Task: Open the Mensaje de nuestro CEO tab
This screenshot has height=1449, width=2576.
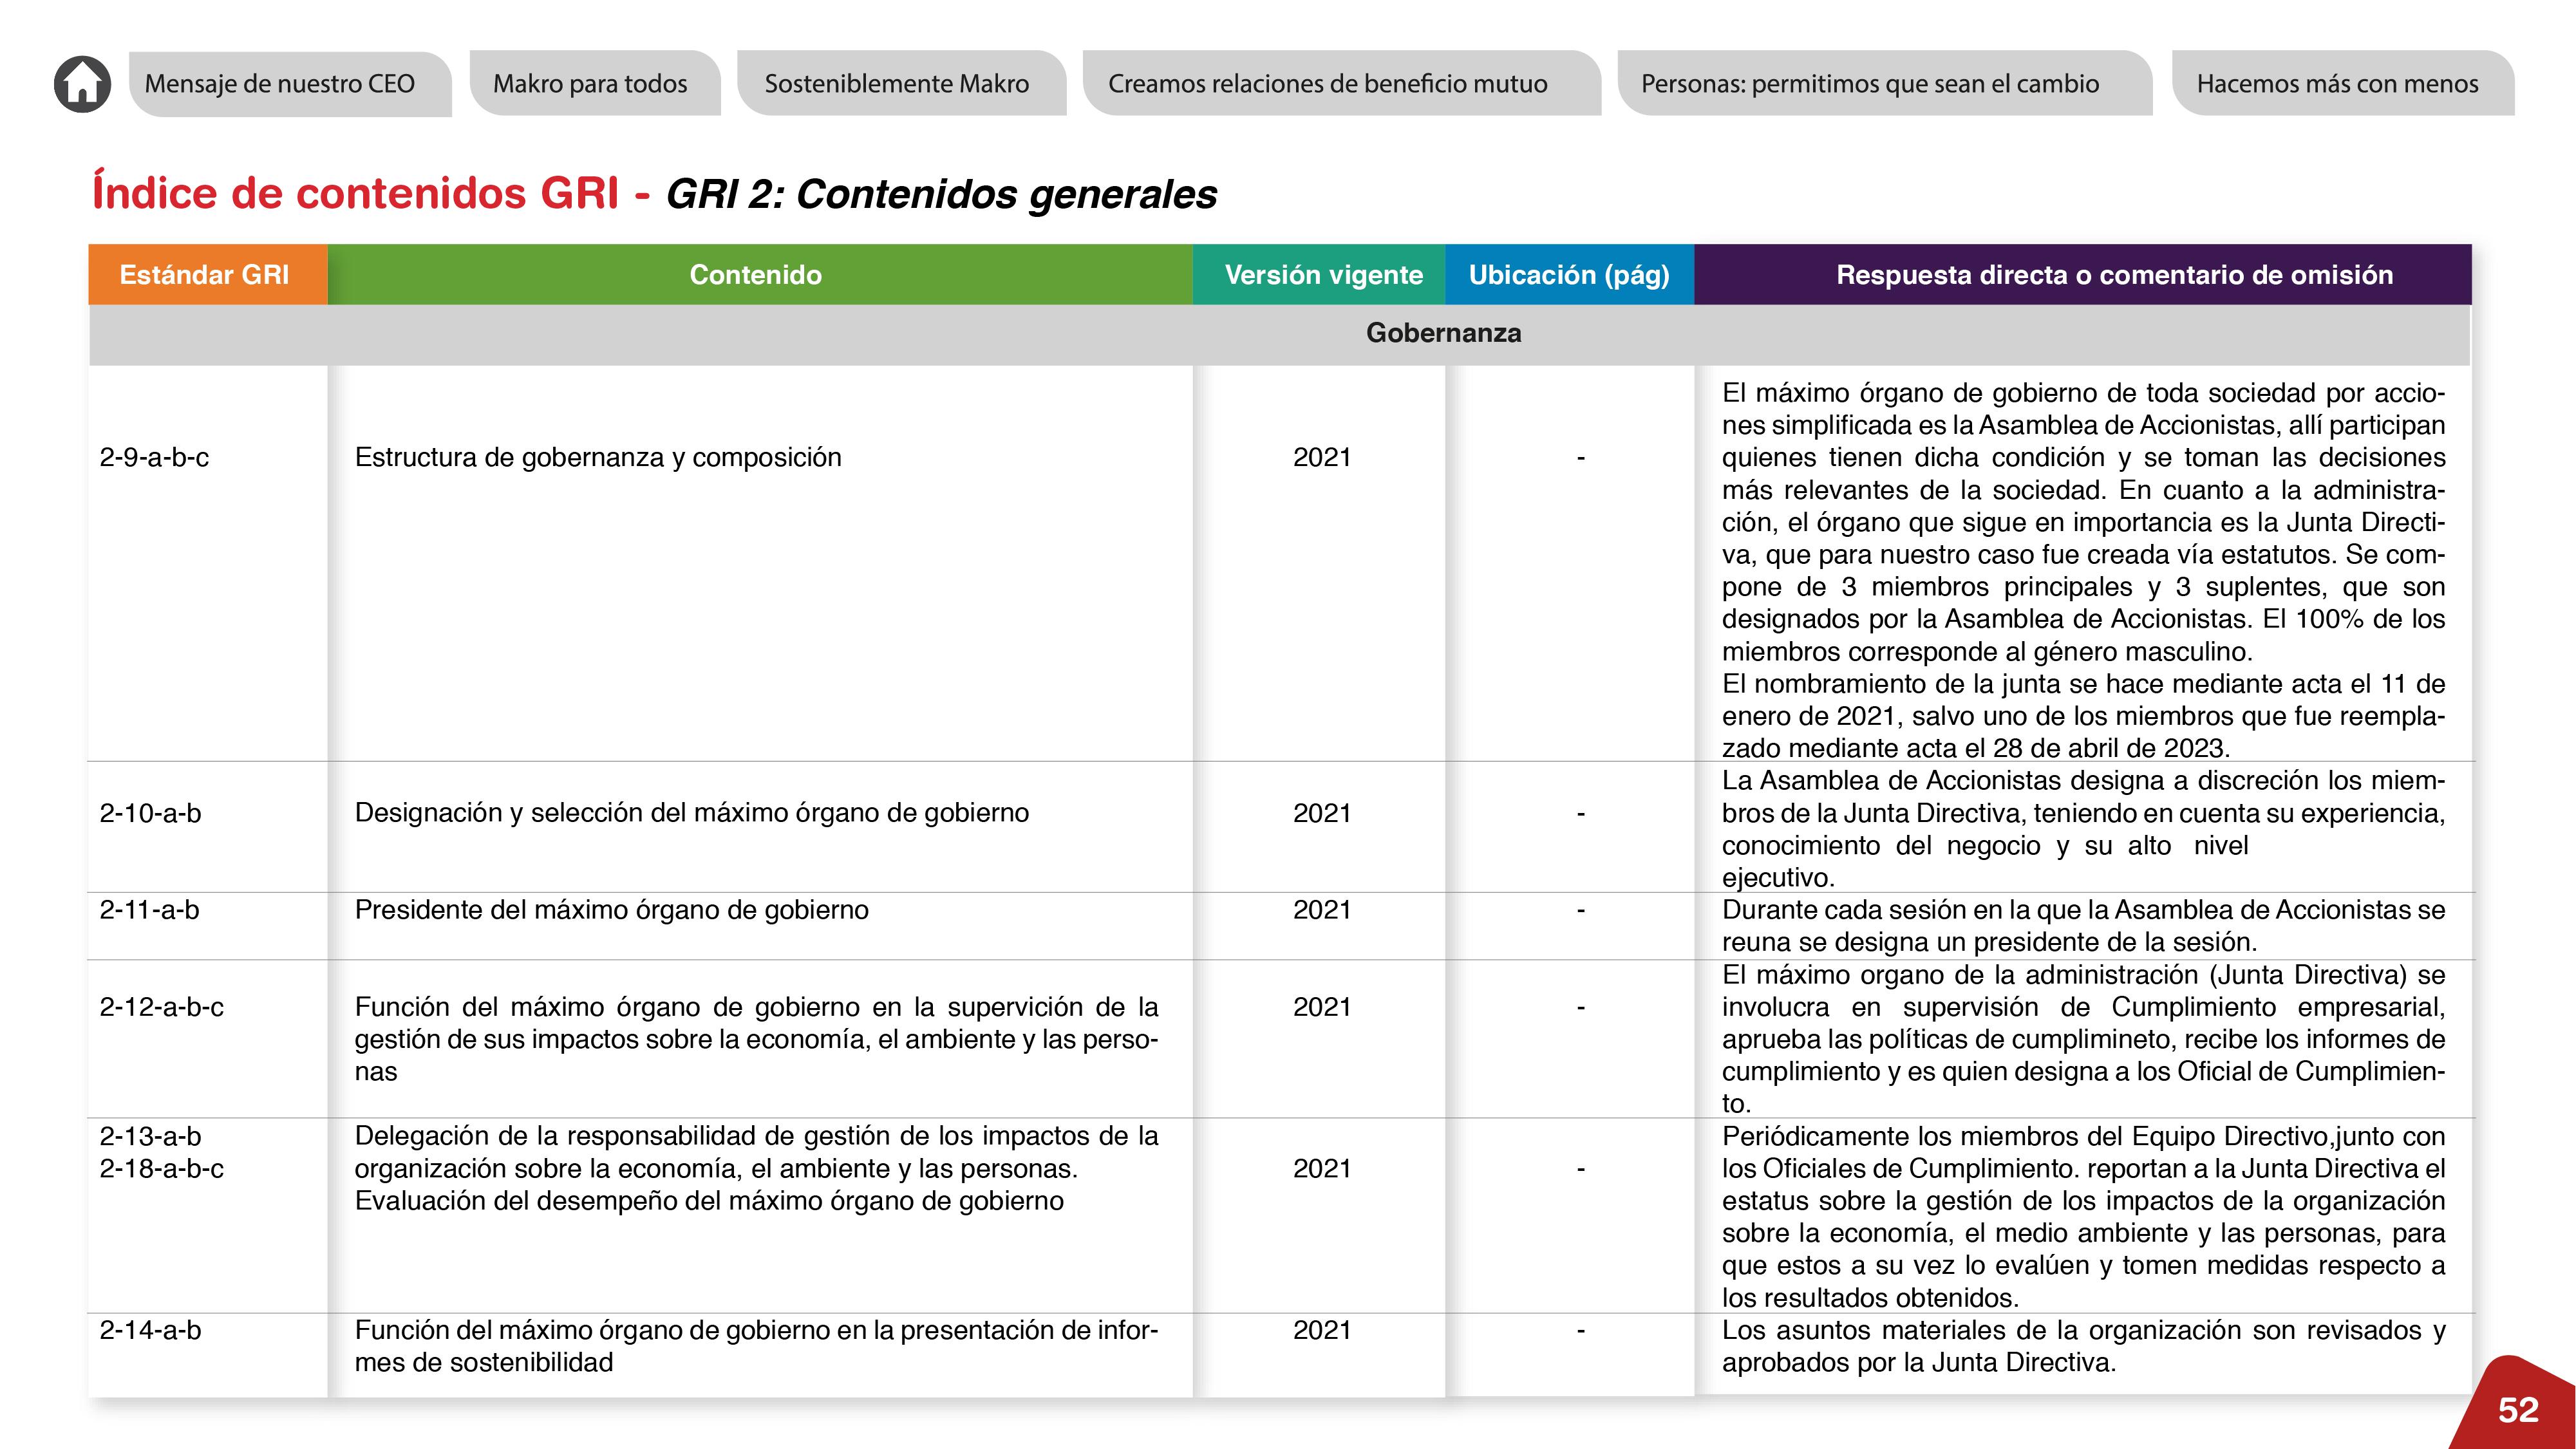Action: coord(280,84)
